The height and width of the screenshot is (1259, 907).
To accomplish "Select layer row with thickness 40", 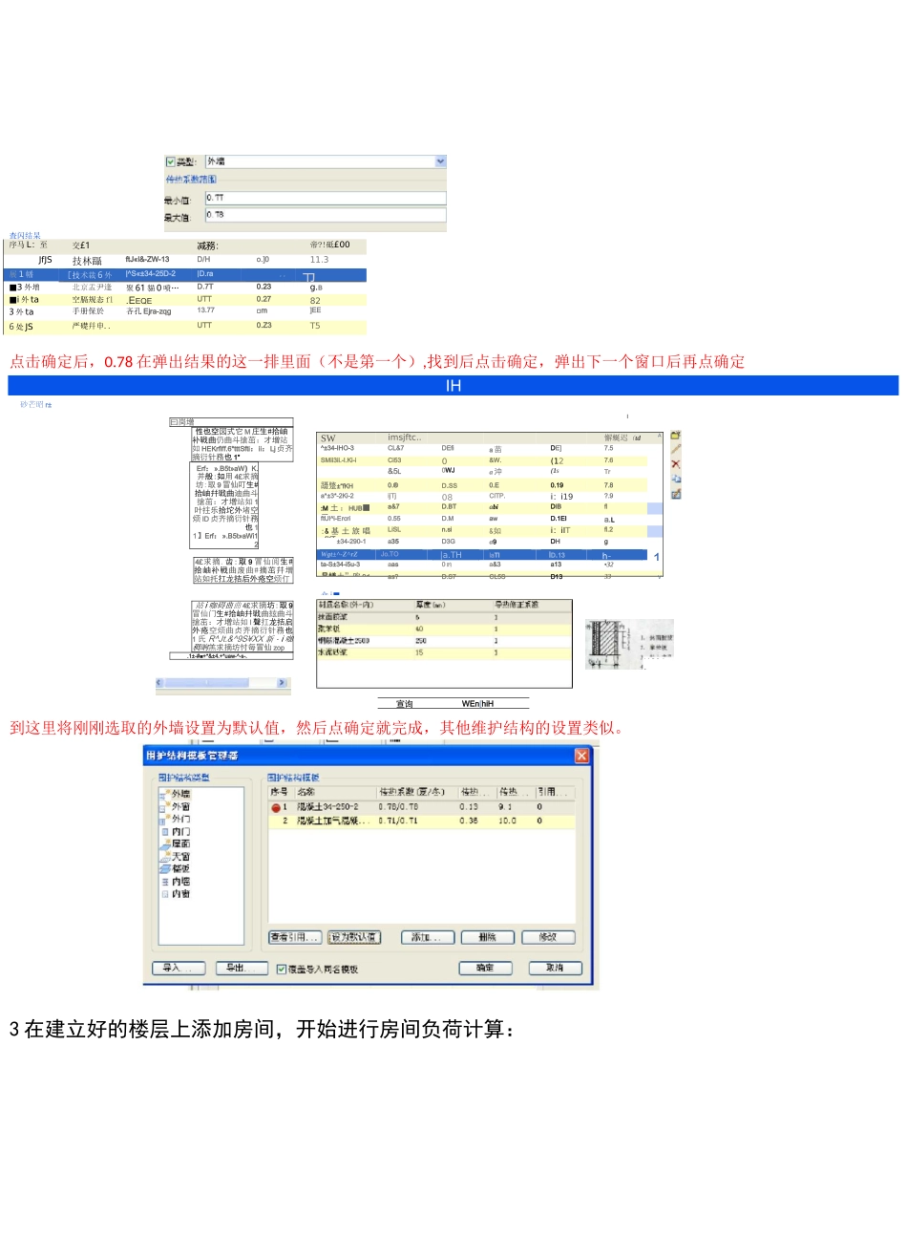I will click(x=444, y=629).
